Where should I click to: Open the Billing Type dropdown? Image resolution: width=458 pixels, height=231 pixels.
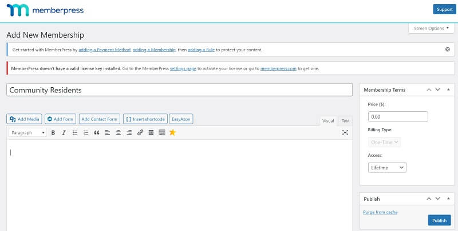pos(384,142)
